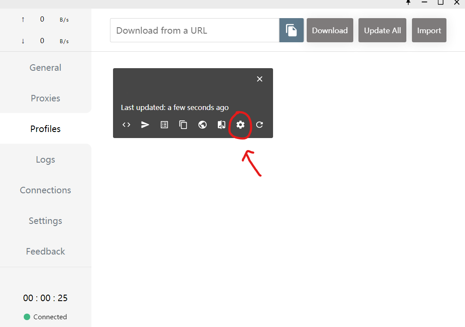Click the paper-plane icon on the profile card
465x327 pixels.
pos(145,125)
